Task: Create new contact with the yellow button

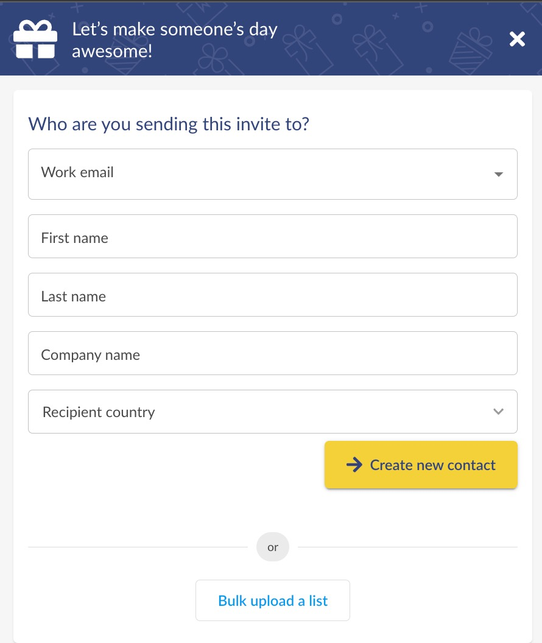Action: coord(421,465)
